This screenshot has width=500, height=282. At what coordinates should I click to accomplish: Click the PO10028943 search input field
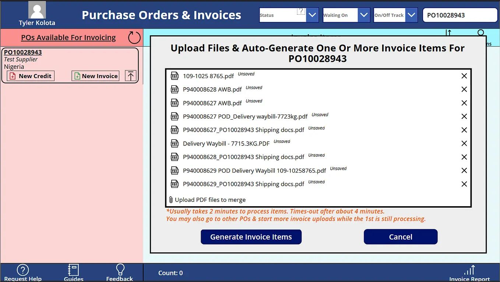click(459, 15)
